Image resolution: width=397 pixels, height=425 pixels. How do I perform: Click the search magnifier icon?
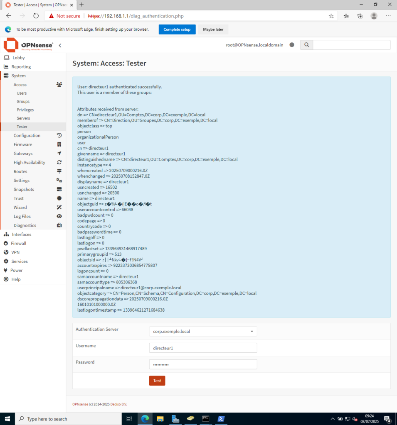click(x=306, y=45)
